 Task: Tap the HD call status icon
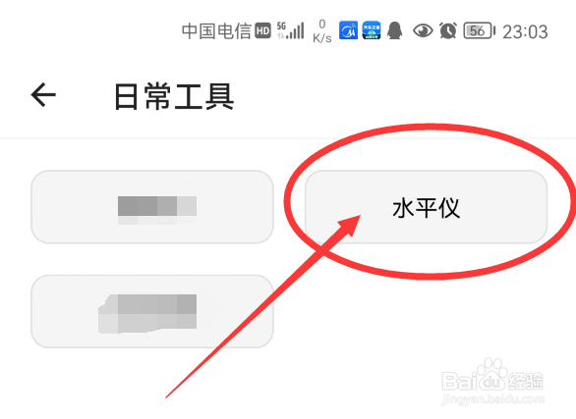263,30
